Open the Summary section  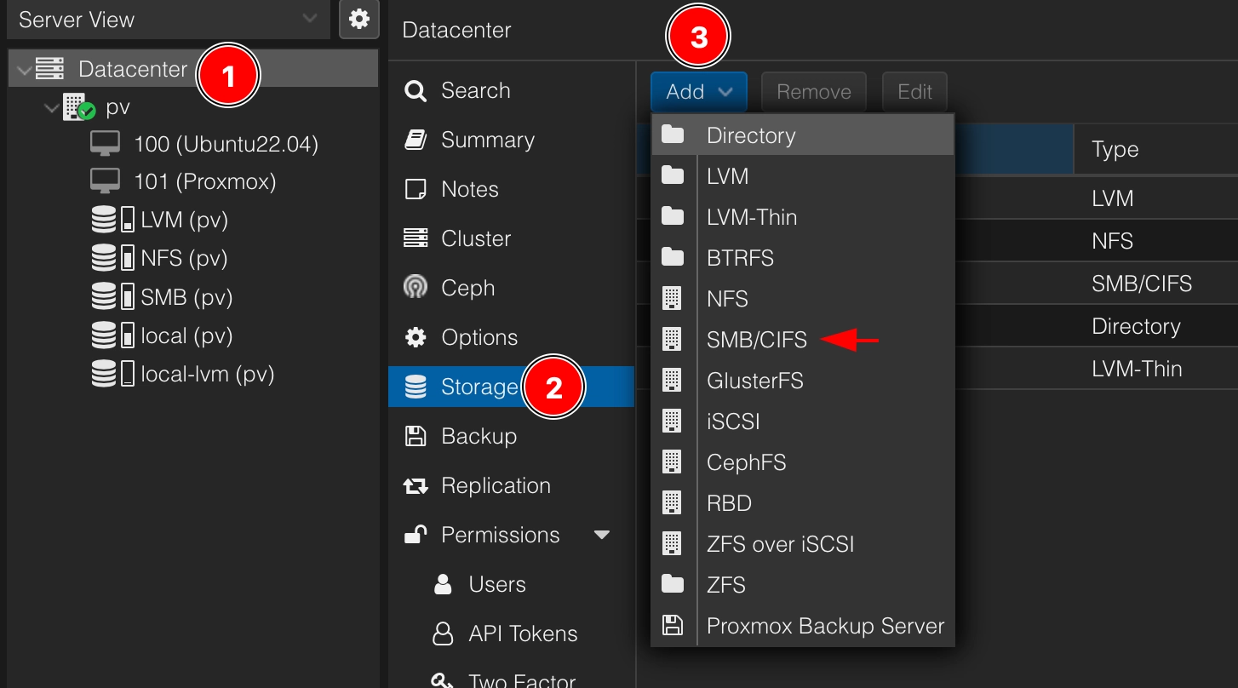(x=487, y=140)
